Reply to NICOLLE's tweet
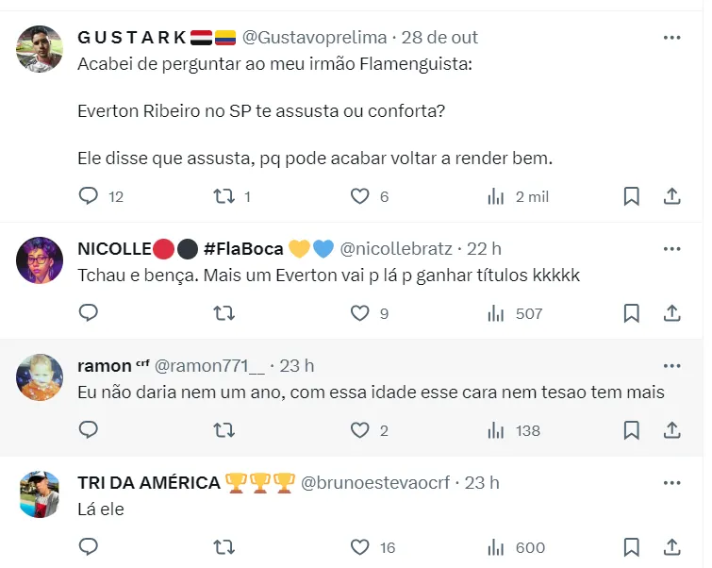The width and height of the screenshot is (712, 568). (x=89, y=313)
